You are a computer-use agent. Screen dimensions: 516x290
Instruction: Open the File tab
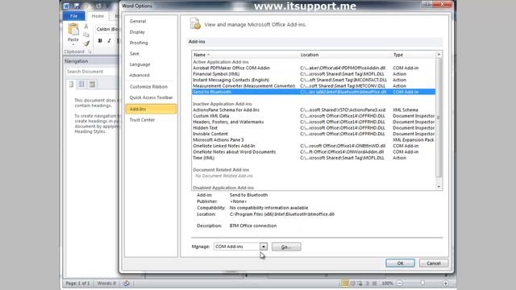tap(73, 16)
